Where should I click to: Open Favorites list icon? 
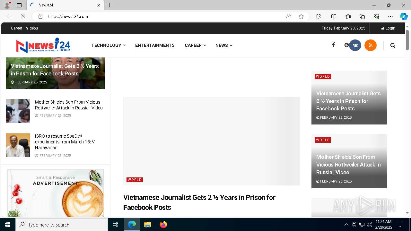click(348, 16)
